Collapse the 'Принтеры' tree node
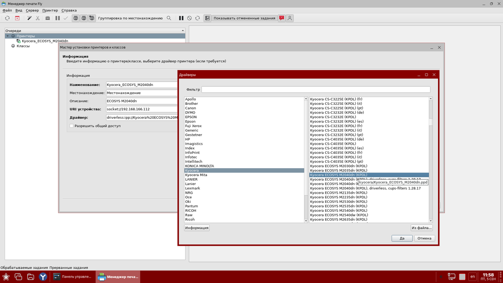 coord(8,36)
